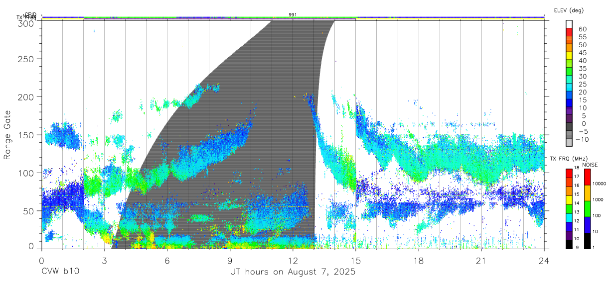
Task: Click the -10 label on the ELEV scale
Action: coord(583,139)
